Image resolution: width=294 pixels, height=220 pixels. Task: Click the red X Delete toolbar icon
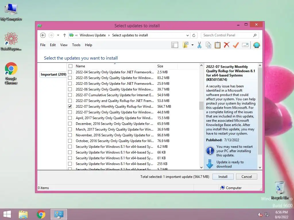point(227,45)
